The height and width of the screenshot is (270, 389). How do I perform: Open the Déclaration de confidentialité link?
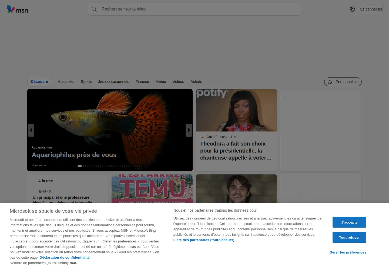pyautogui.click(x=65, y=257)
